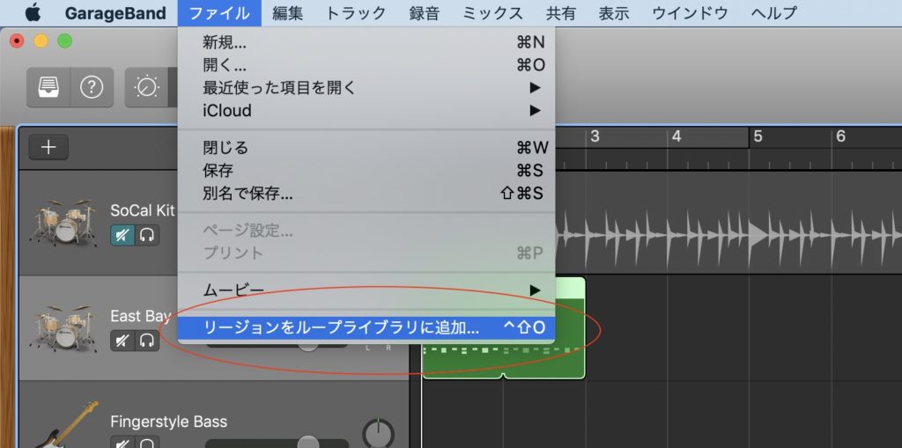Adjust Fingerstyle Bass pan knob
Screen dimensions: 902x448
(x=379, y=435)
